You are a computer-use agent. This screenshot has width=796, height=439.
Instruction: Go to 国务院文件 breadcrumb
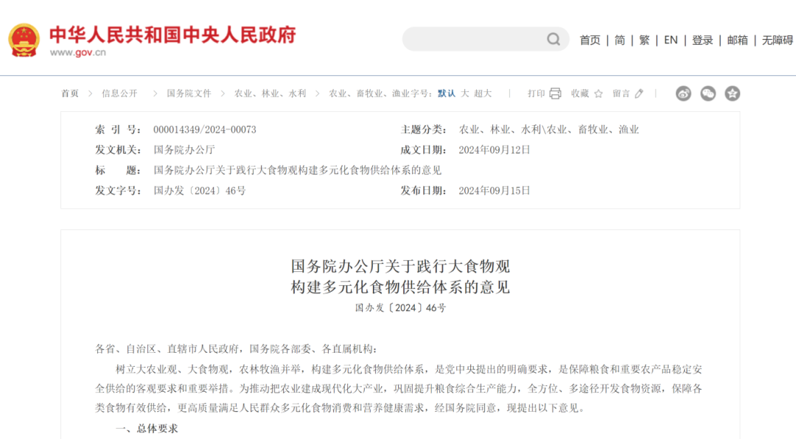[x=189, y=94]
